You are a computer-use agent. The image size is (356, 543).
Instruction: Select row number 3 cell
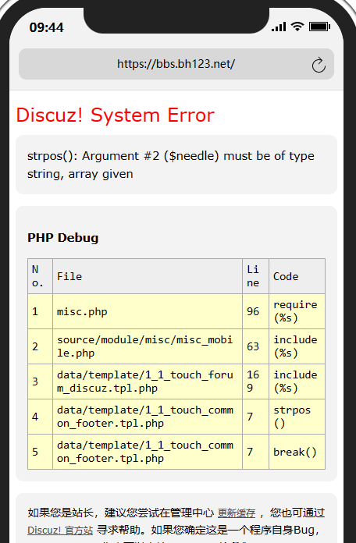(41, 382)
